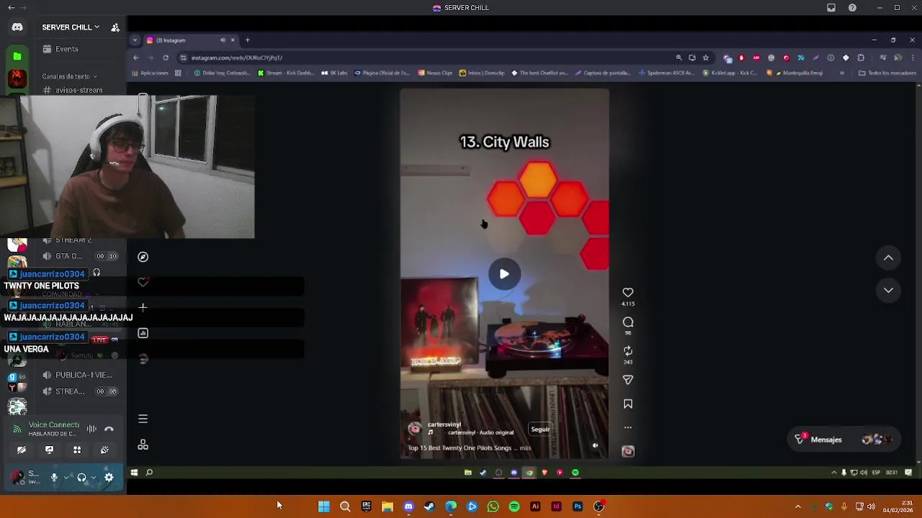Deafen with the Discord headphones icon
922x518 pixels.
pos(81,477)
